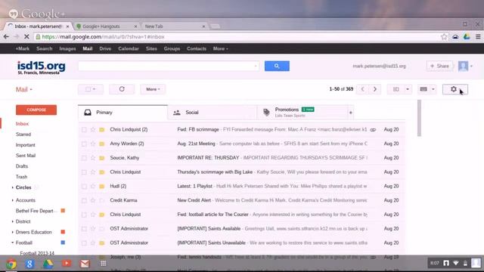
Task: Open the apps launcher grid
Action: (104, 264)
